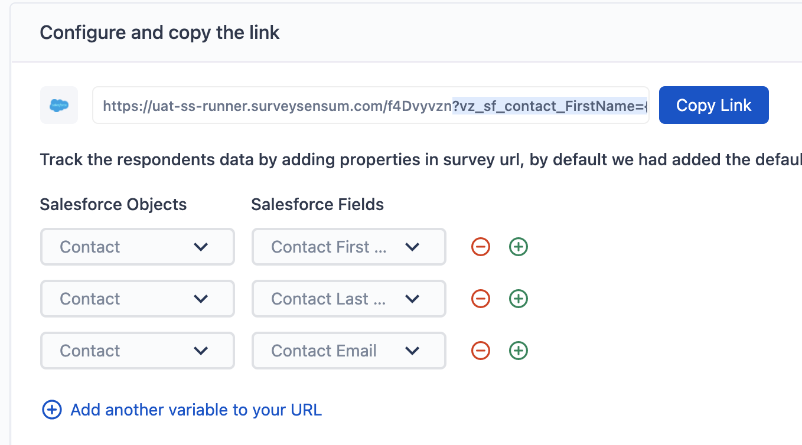Expand the Contact Email field dropdown
The height and width of the screenshot is (445, 802).
(349, 351)
